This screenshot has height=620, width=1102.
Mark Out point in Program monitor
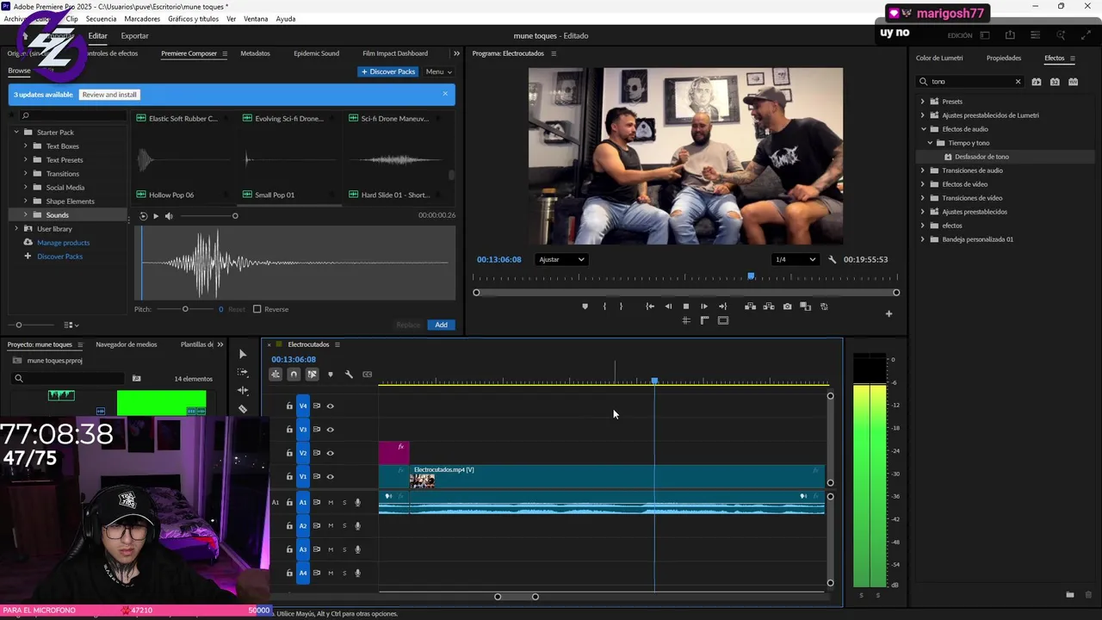pos(621,307)
